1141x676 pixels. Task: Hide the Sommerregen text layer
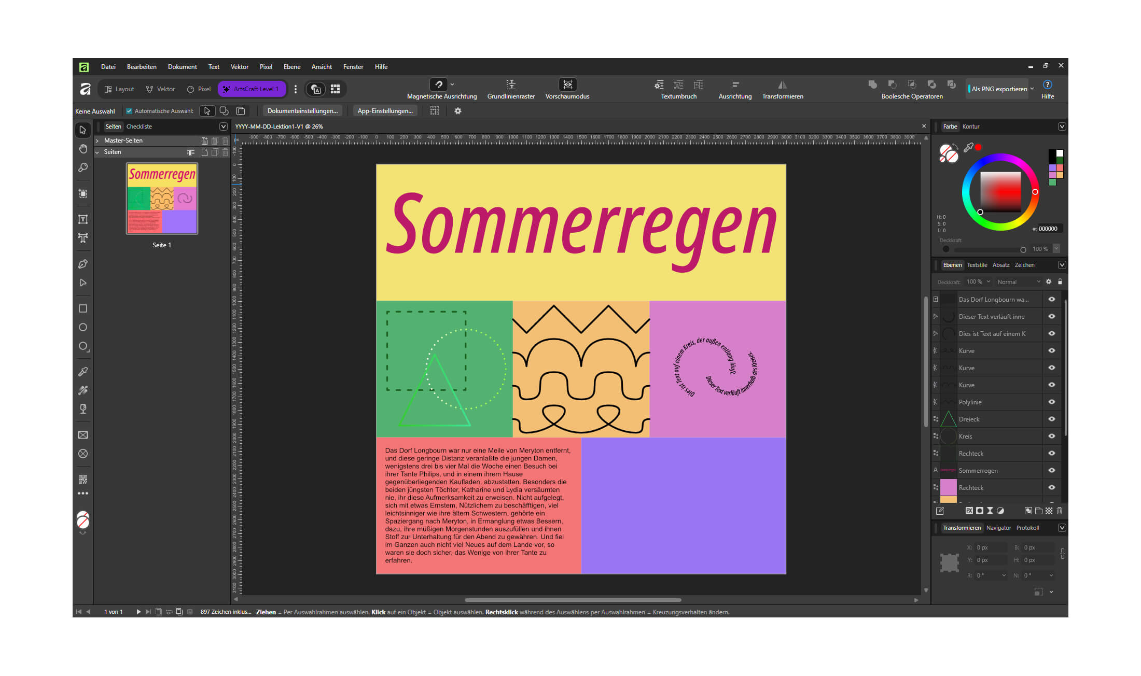tap(1051, 471)
